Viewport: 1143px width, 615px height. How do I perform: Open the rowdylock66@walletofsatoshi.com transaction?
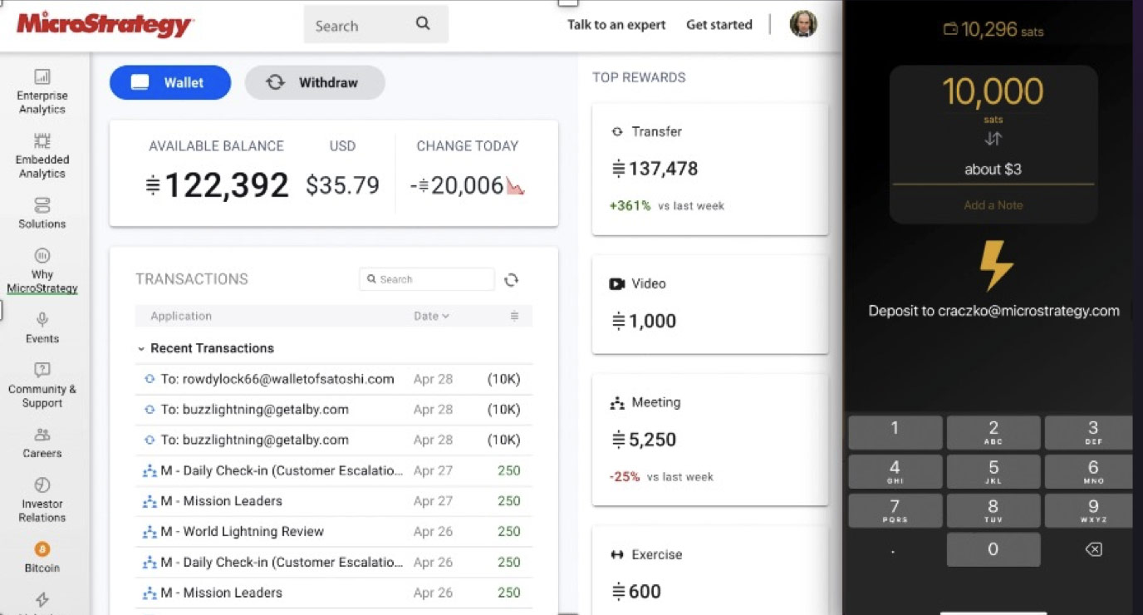point(277,379)
